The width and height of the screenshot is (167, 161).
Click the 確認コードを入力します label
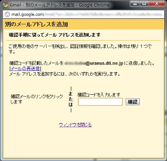click(99, 95)
